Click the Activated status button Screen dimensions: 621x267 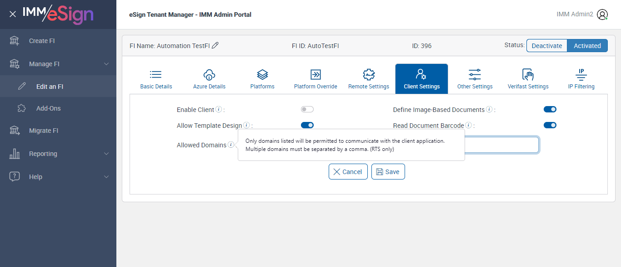tap(587, 46)
